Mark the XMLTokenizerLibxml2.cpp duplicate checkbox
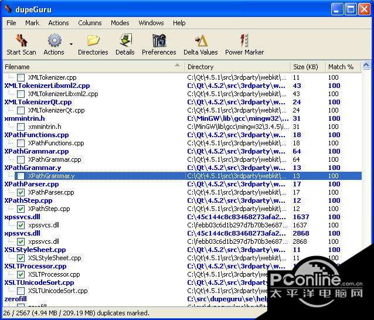The width and height of the screenshot is (374, 320). [21, 94]
